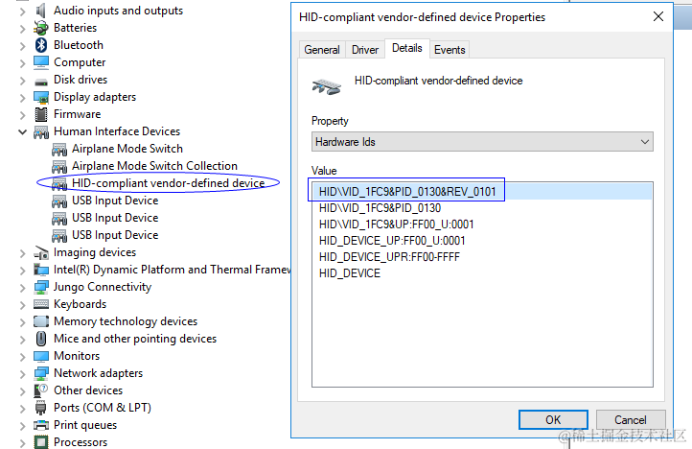Click the Human Interface Devices category icon
This screenshot has width=692, height=449.
pyautogui.click(x=41, y=132)
